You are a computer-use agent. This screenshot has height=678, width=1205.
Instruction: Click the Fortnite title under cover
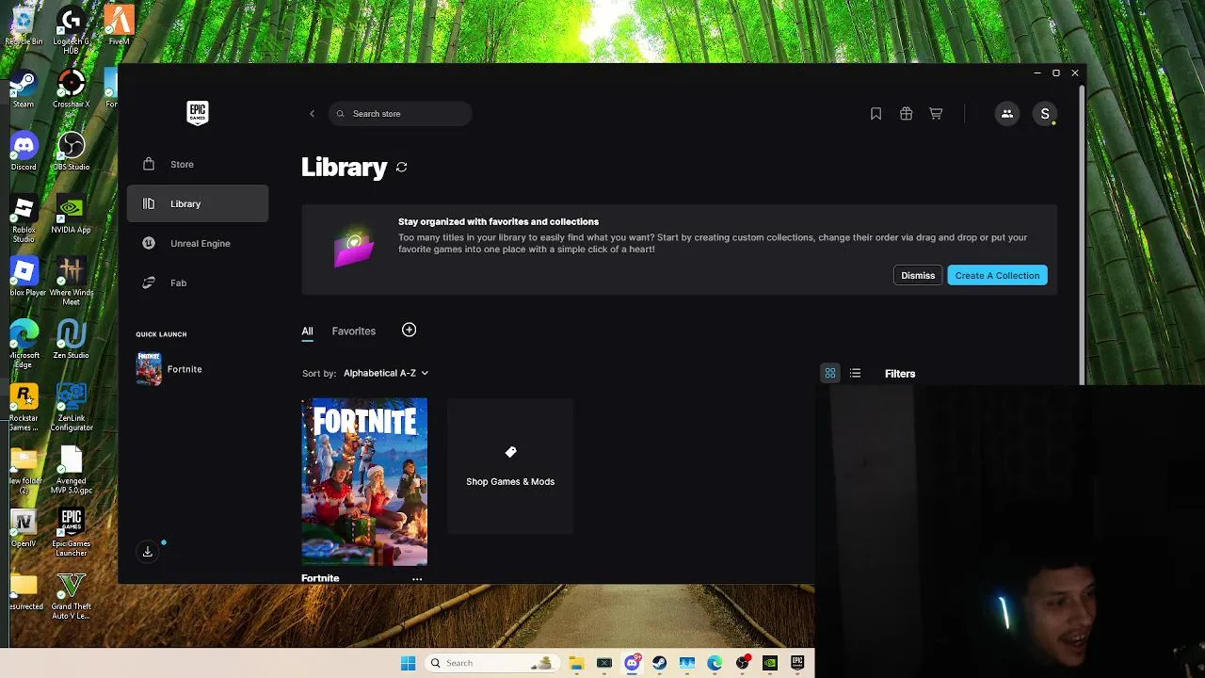pos(320,578)
